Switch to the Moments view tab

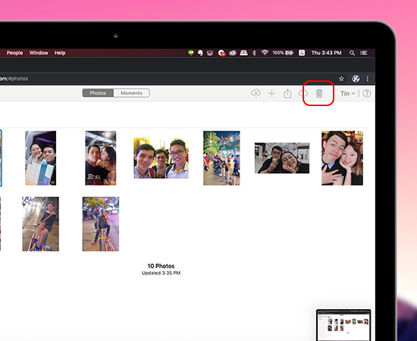[x=131, y=93]
